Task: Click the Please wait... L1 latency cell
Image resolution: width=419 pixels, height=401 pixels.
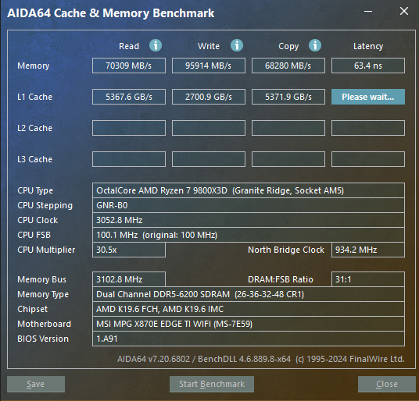Action: [368, 97]
